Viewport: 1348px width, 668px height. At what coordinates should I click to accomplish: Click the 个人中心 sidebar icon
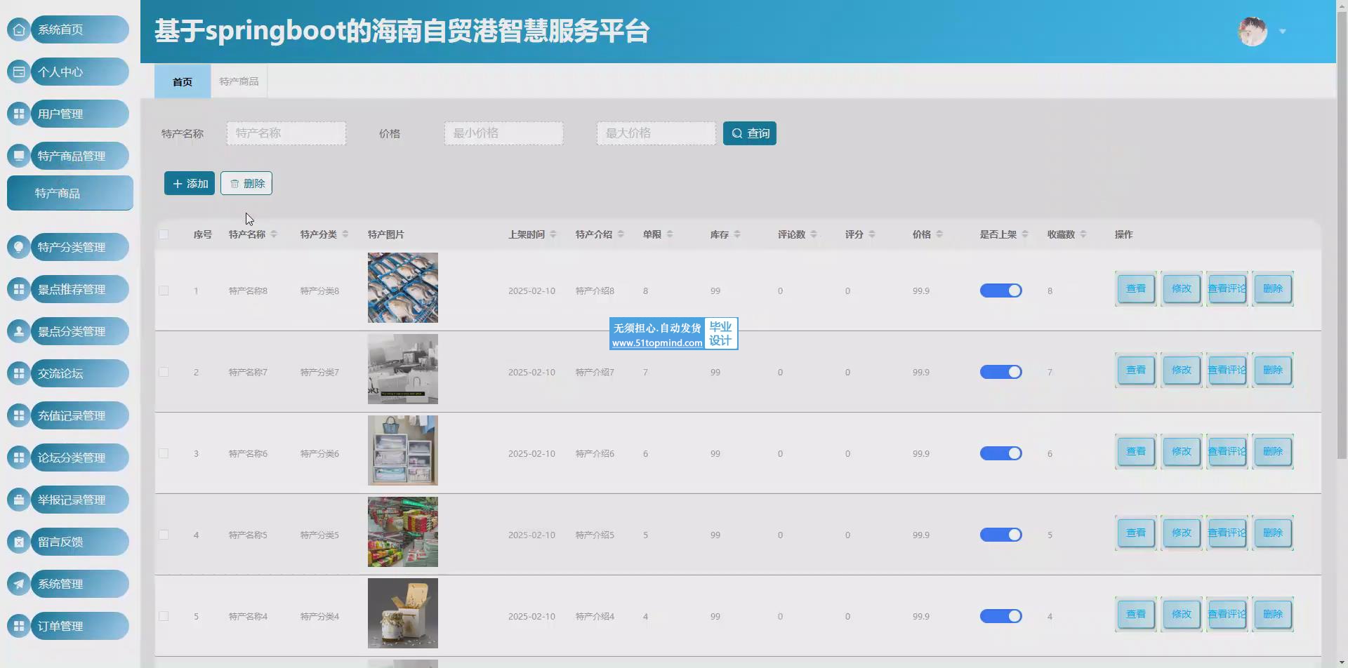point(19,72)
